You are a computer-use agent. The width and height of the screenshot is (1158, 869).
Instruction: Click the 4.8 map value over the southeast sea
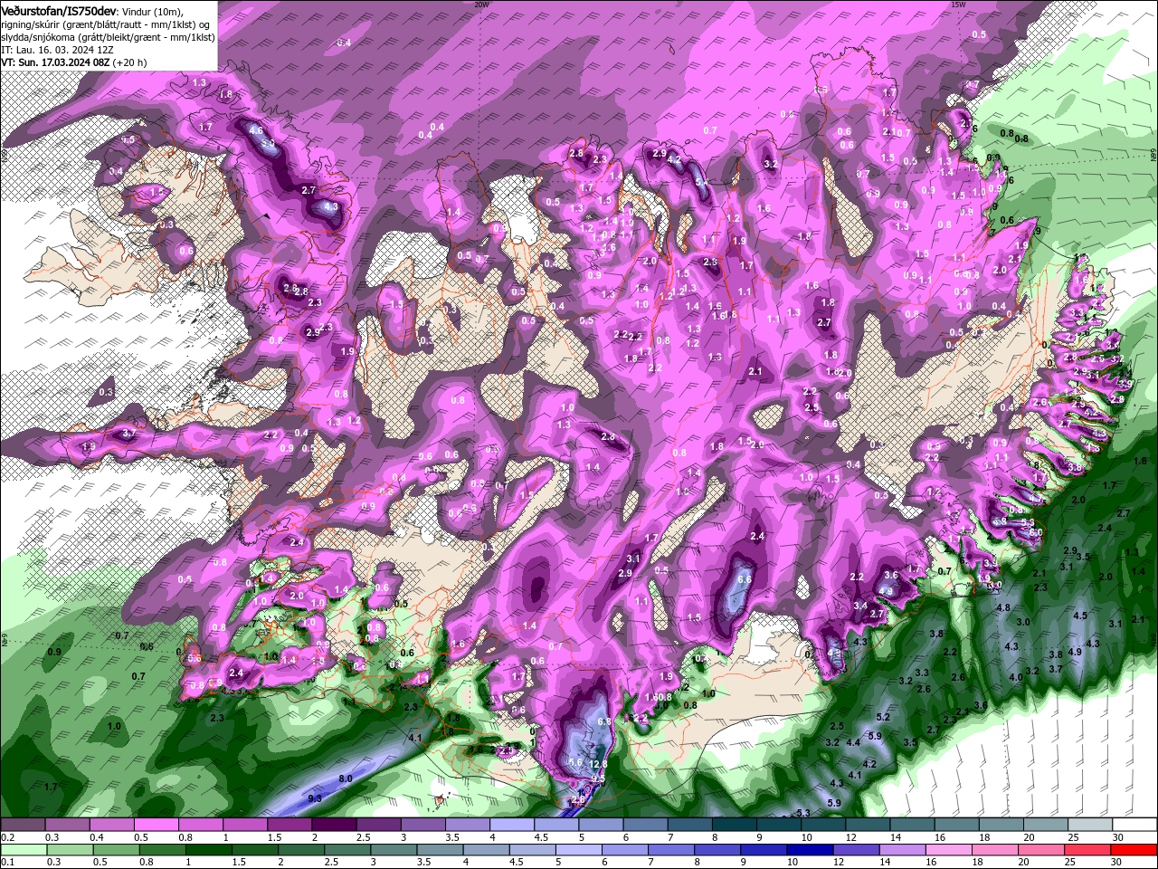[1002, 608]
